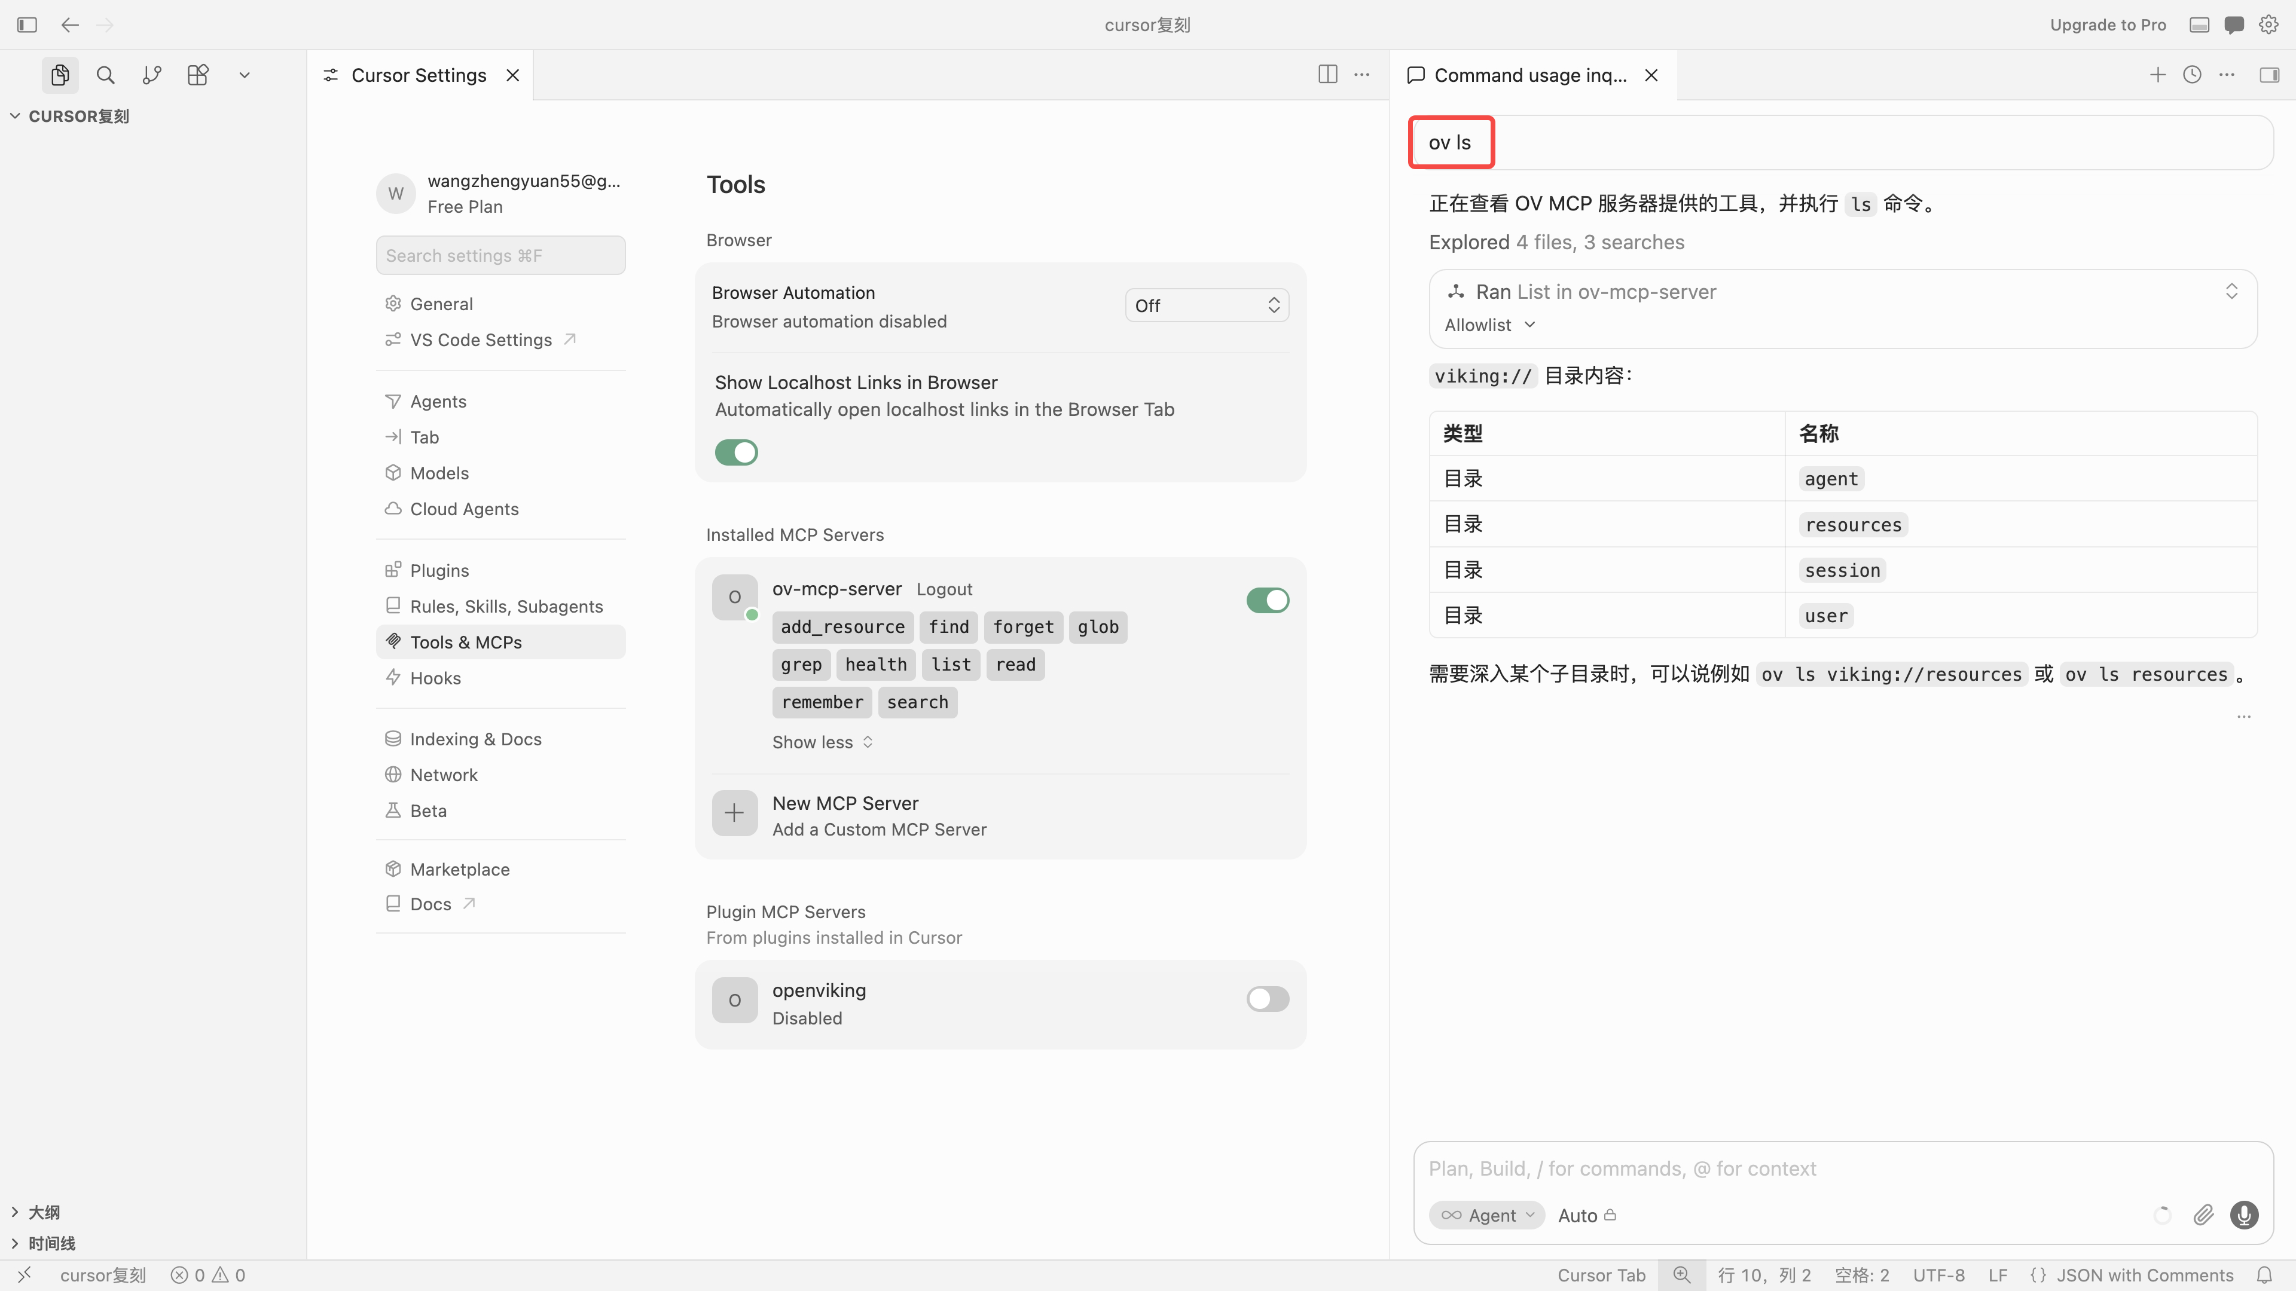The width and height of the screenshot is (2296, 1291).
Task: Open Rules, Skills, Subagents section
Action: [500, 606]
